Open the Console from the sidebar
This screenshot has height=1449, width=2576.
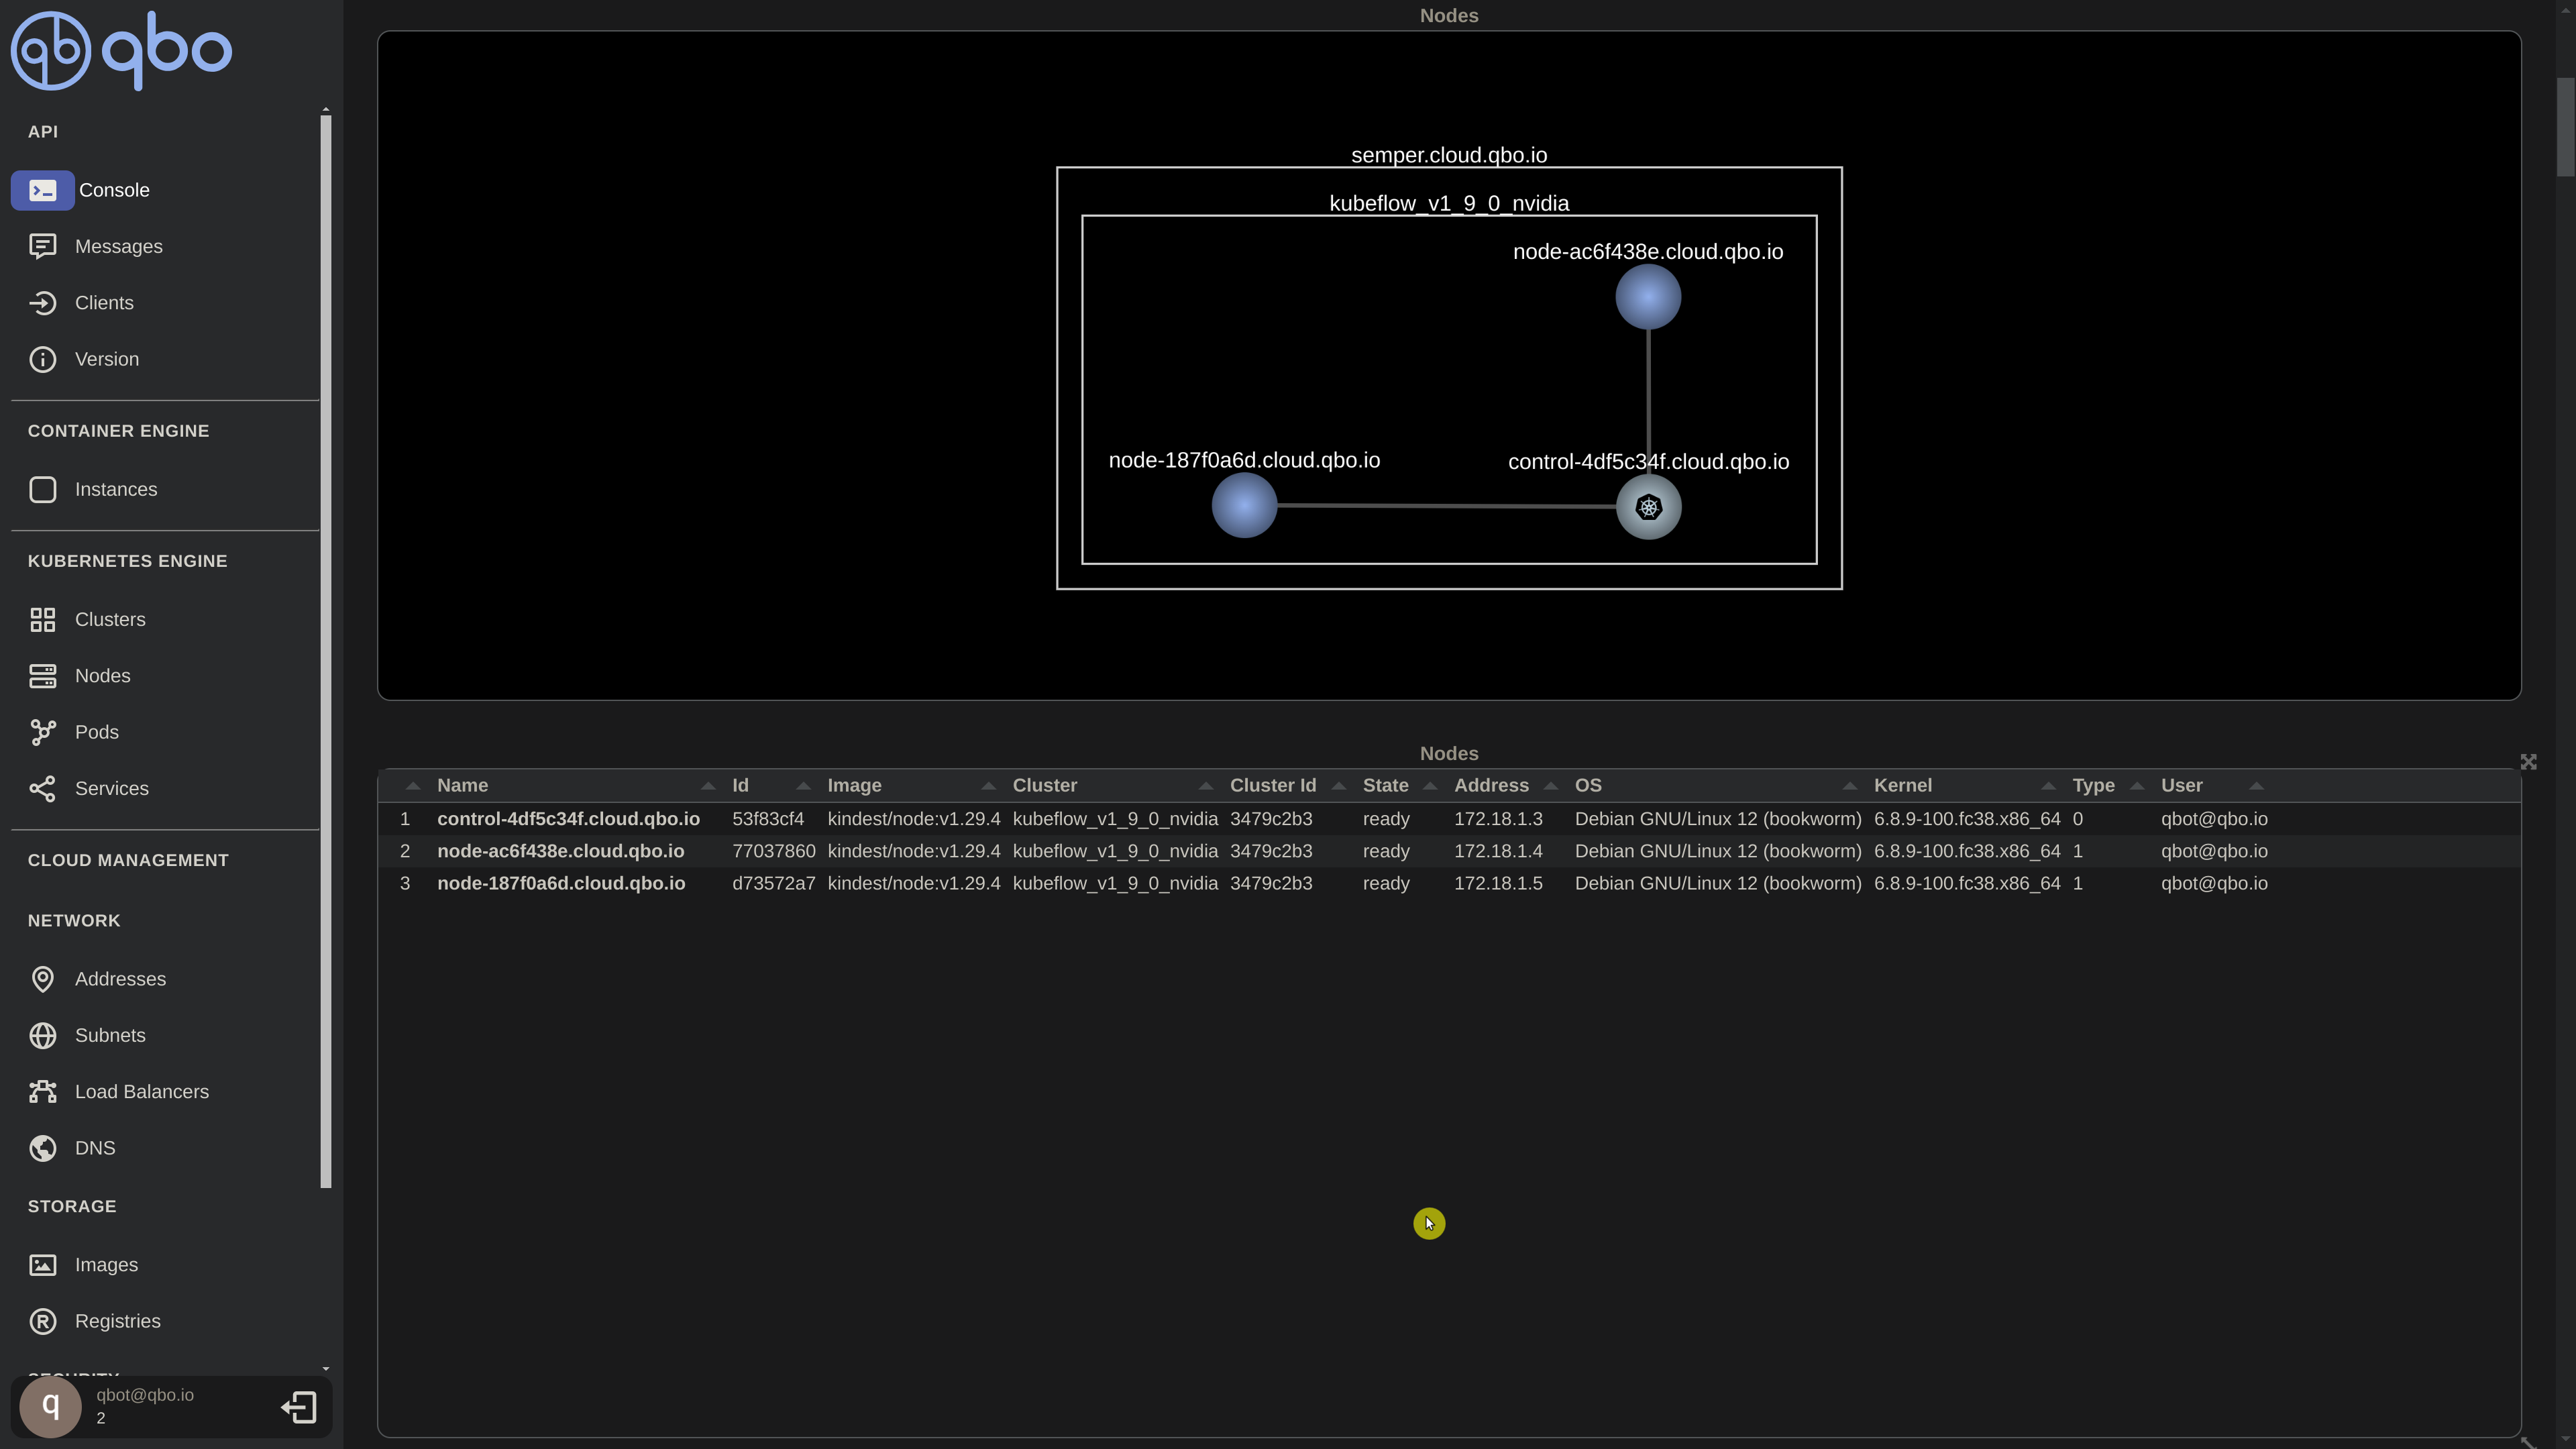[x=113, y=189]
